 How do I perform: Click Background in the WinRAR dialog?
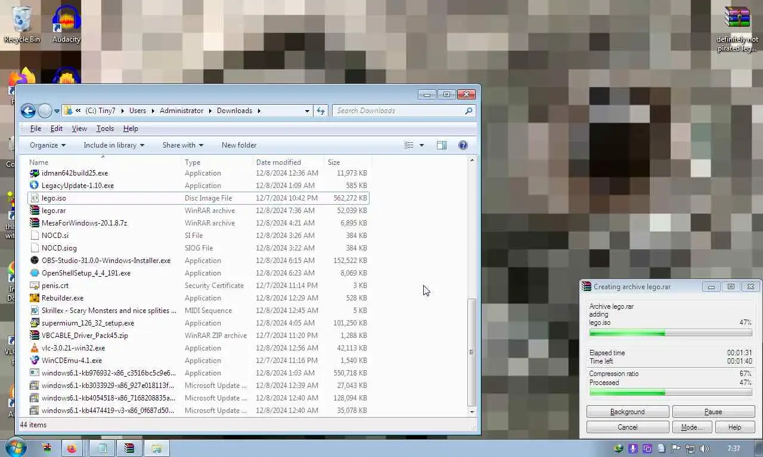pyautogui.click(x=628, y=412)
